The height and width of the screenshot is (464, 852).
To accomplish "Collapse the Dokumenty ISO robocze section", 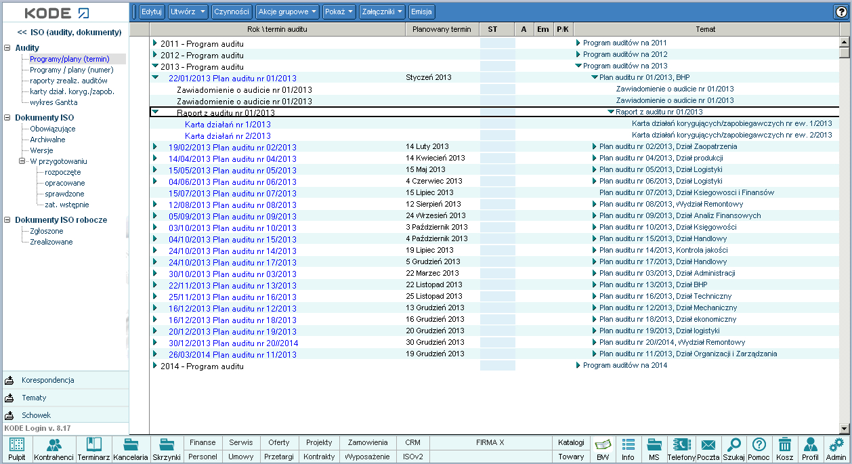I will tap(7, 220).
